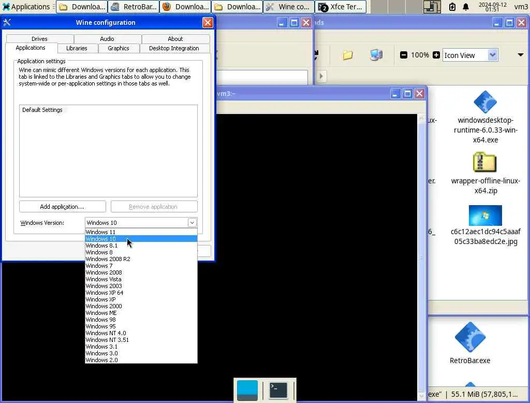This screenshot has height=403, width=530.
Task: Select the RetroBar.exe file icon
Action: coord(470,337)
